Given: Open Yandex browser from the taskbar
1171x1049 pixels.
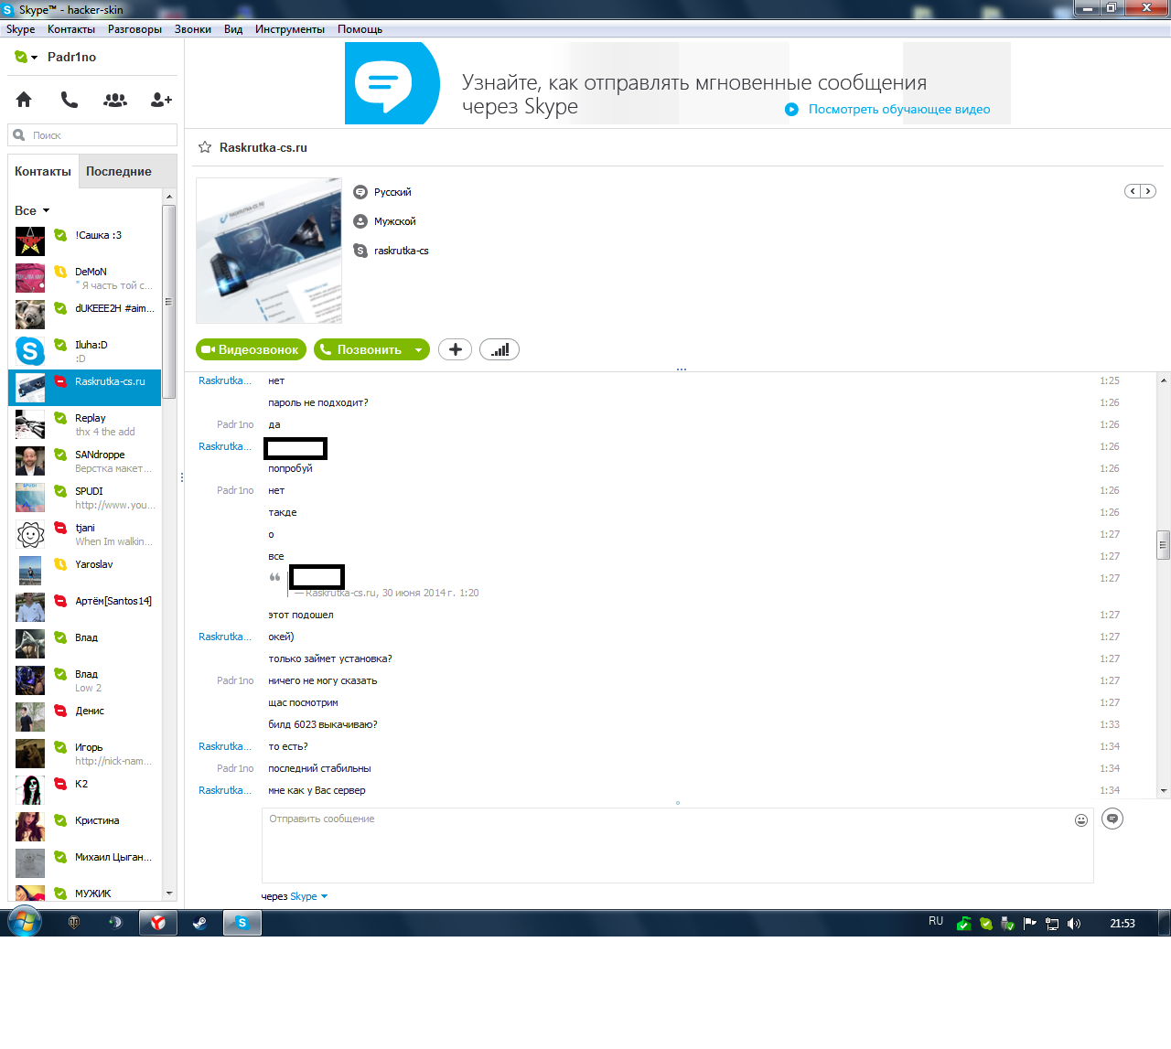Looking at the screenshot, I should (158, 923).
